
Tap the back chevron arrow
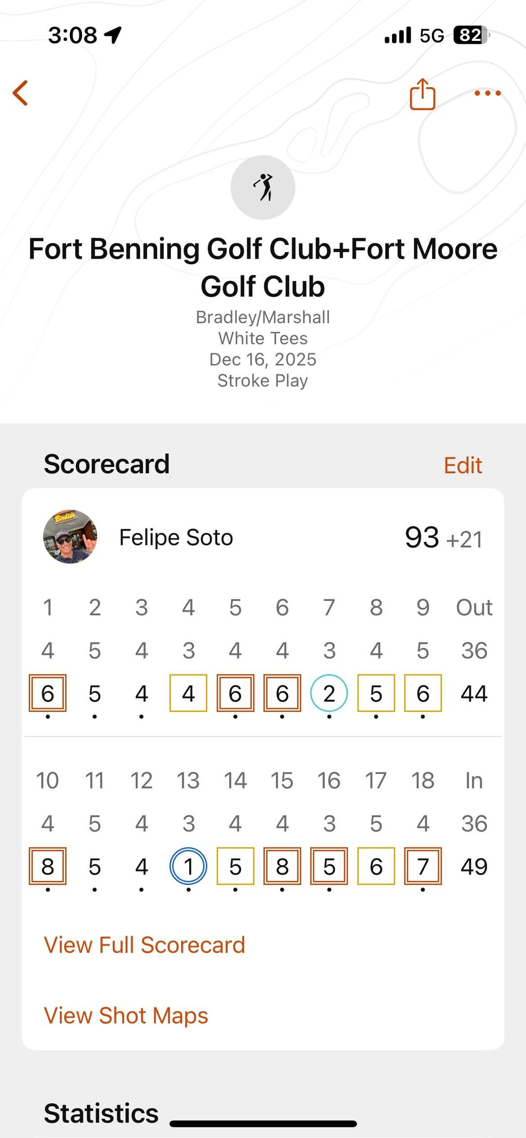tap(20, 93)
